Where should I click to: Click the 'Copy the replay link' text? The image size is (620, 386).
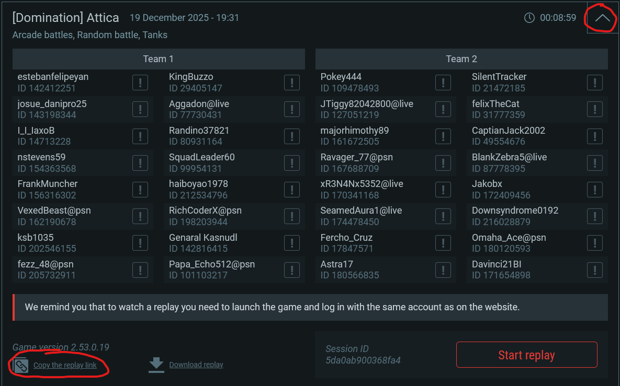(65, 365)
